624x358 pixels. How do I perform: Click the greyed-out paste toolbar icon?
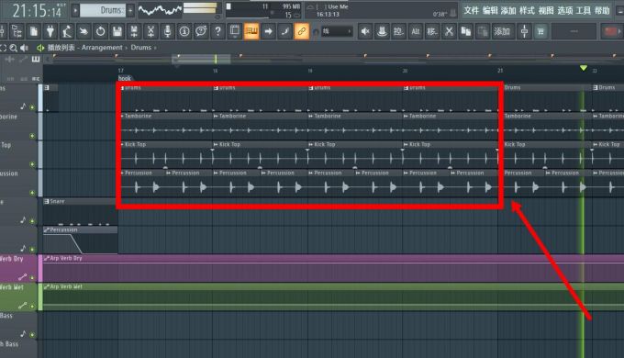coord(483,31)
